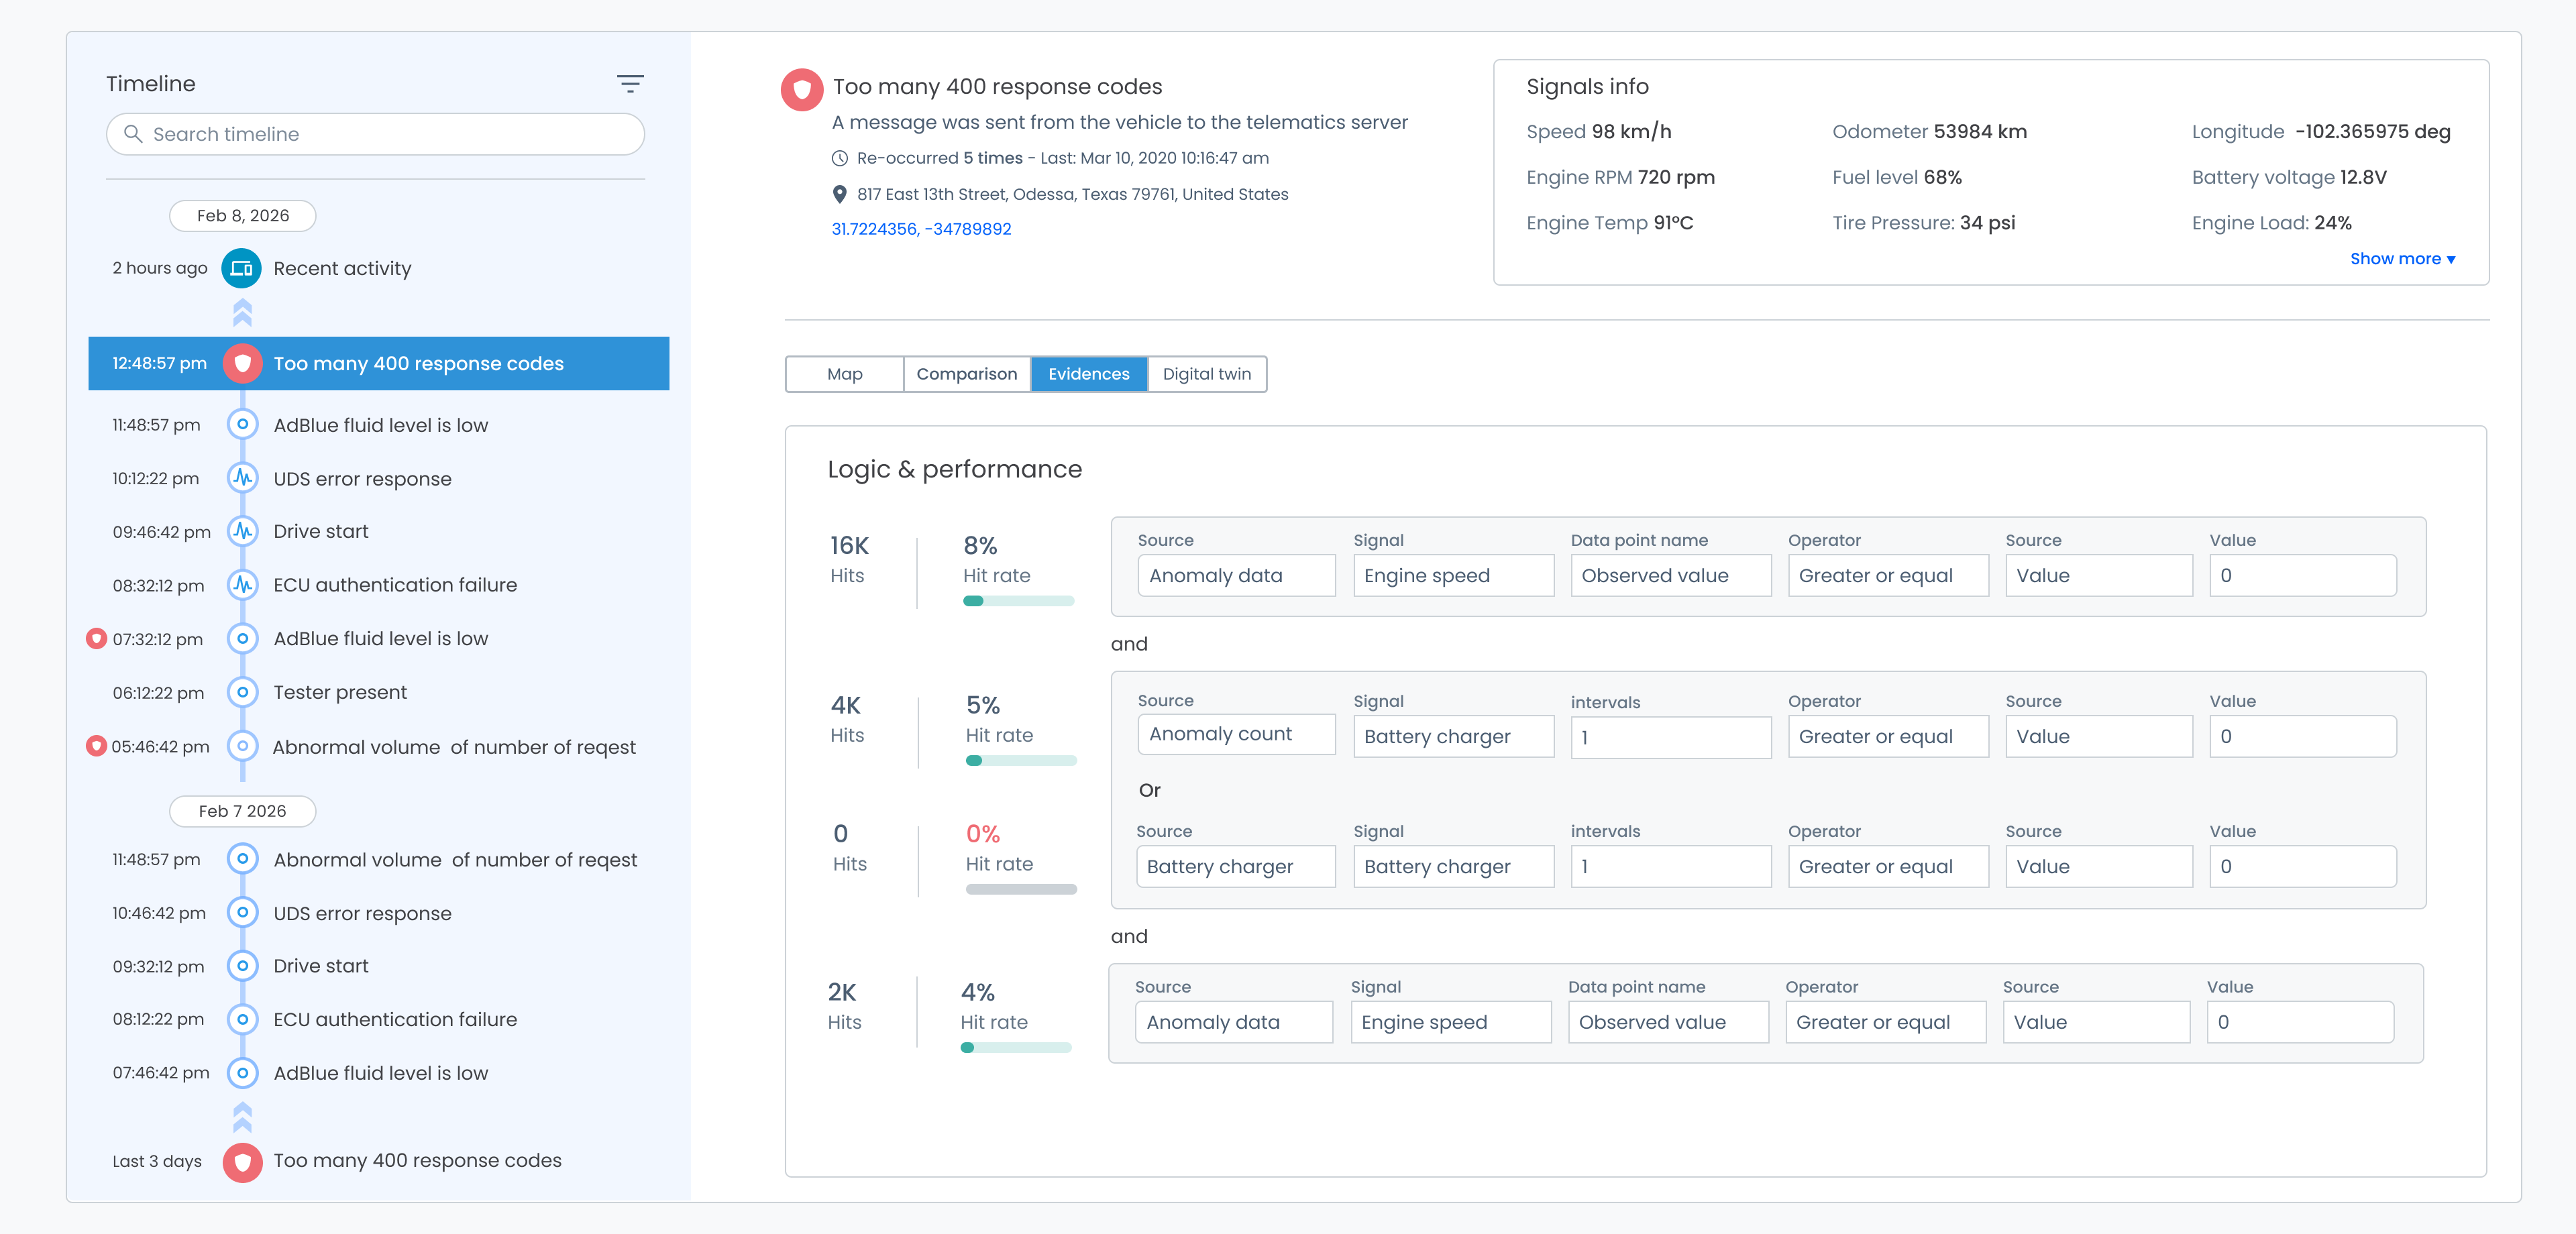This screenshot has width=2576, height=1234.
Task: Click red alert badge beside 07:32:12 pm
Action: [96, 638]
